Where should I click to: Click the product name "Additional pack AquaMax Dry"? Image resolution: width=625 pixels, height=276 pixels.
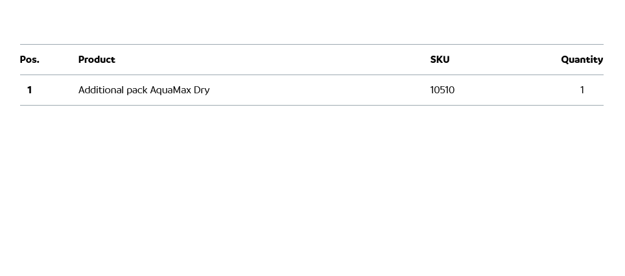coord(144,90)
